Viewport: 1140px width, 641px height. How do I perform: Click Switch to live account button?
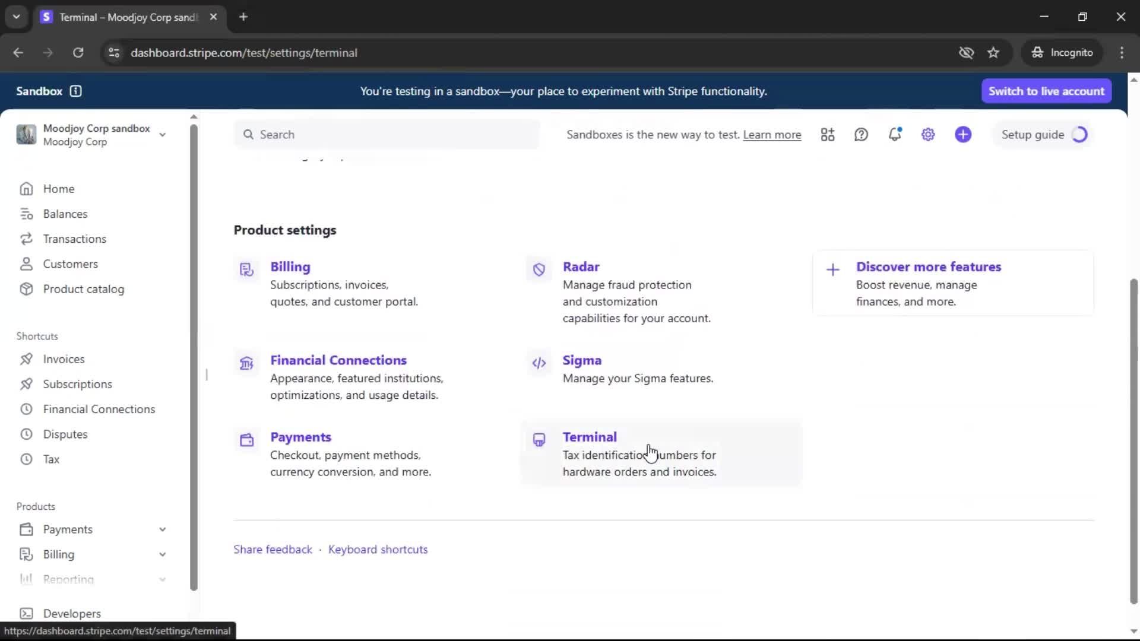(1046, 91)
